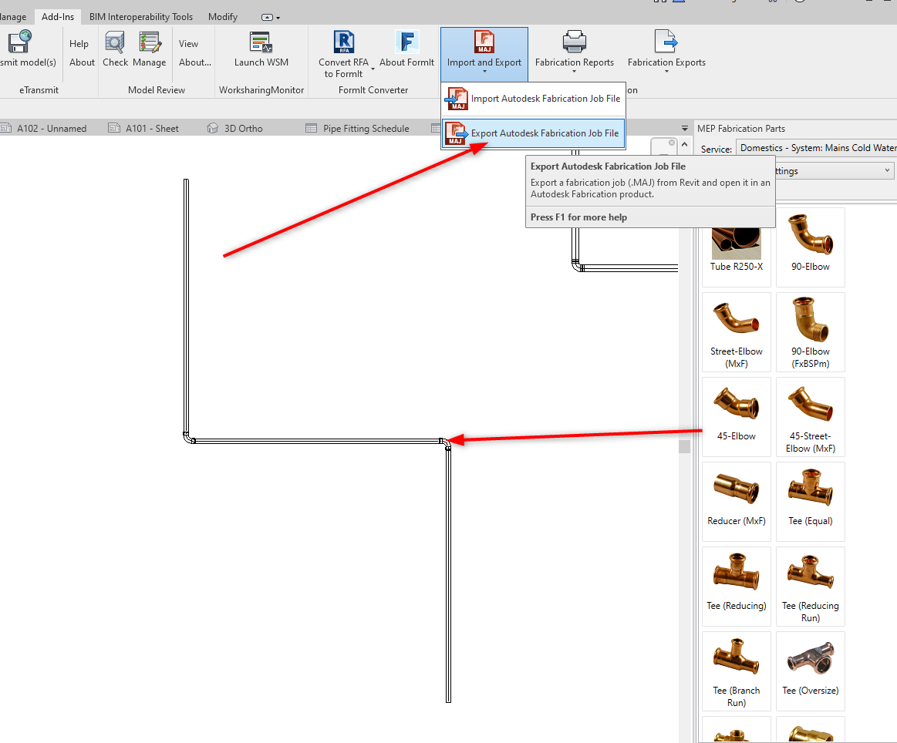Click the MEP Fabrication Parts panel title
Viewport: 897px width, 743px height.
point(741,129)
